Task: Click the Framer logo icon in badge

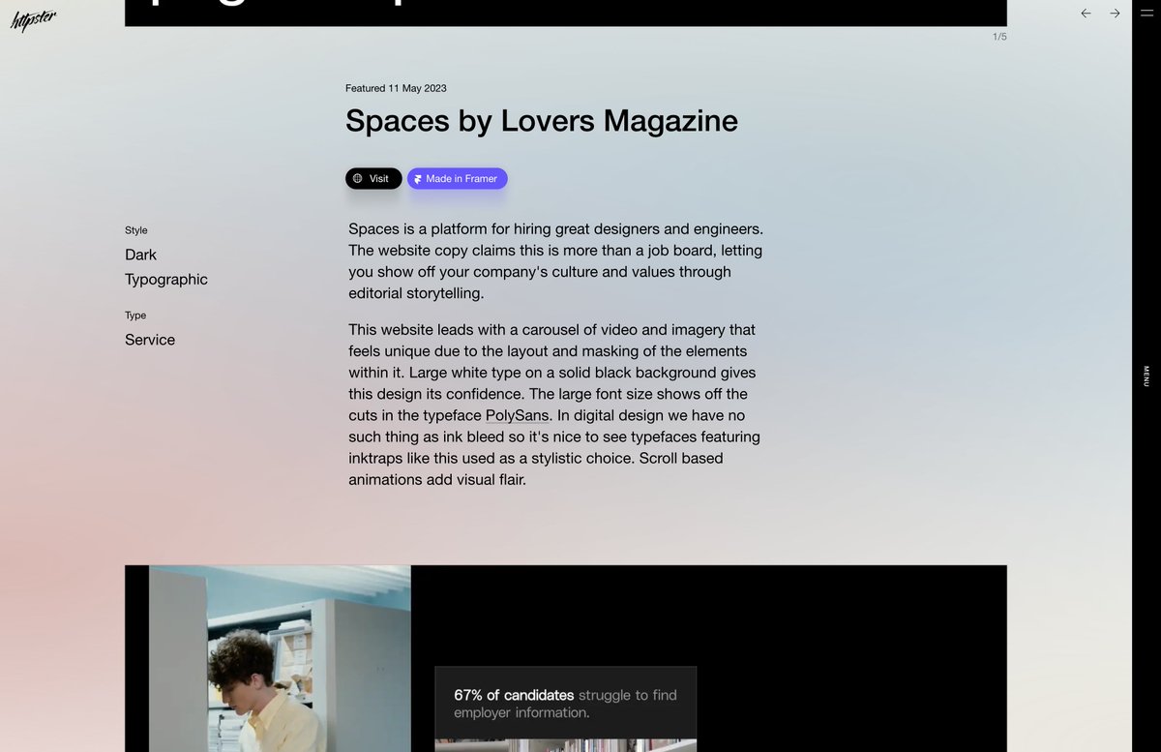Action: (418, 179)
